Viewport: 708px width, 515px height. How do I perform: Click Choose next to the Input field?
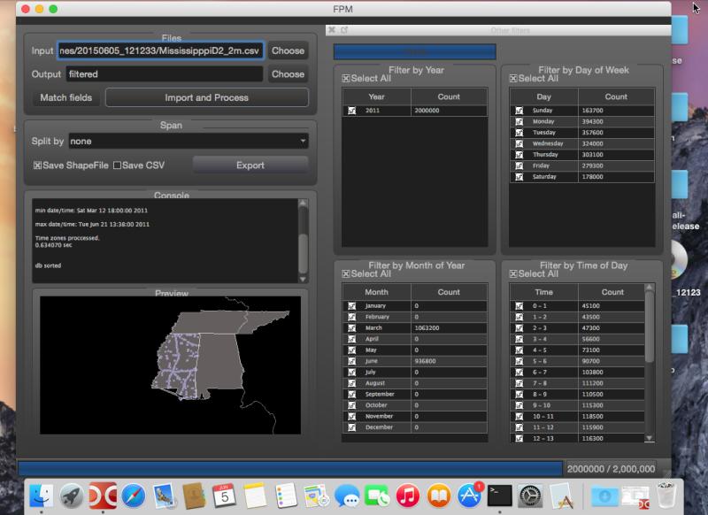click(289, 50)
